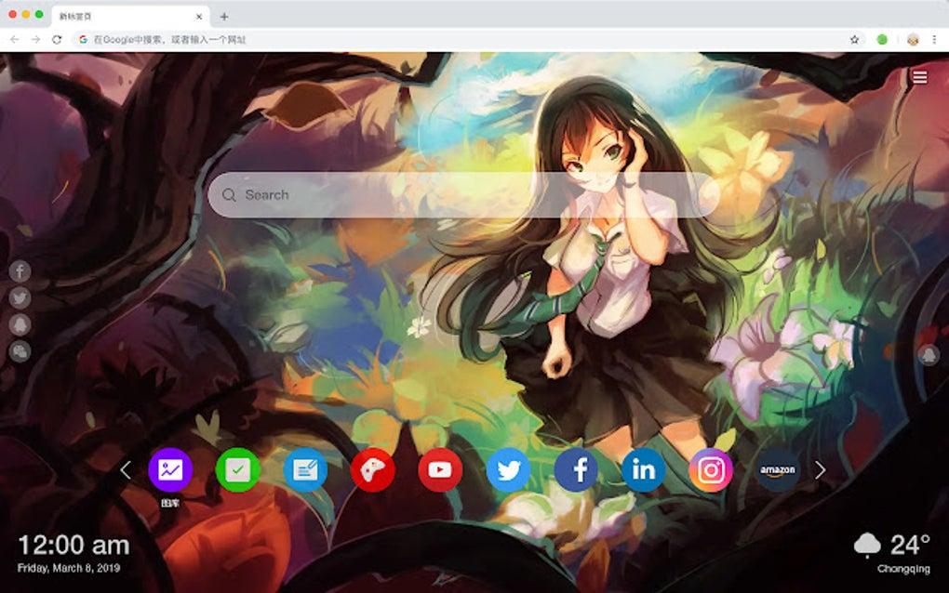Open the Twitter shortcut in the dock
This screenshot has width=949, height=593.
click(508, 469)
